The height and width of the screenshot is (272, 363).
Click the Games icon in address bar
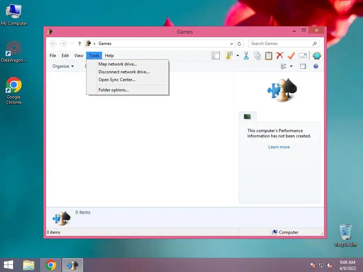pos(88,43)
